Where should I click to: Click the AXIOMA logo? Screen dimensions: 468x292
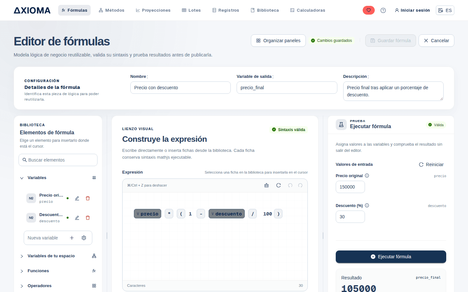(x=32, y=10)
